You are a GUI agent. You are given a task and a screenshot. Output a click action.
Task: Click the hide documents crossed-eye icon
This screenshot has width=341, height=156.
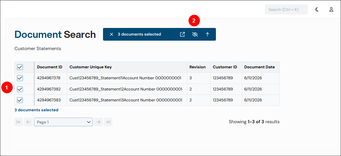click(x=195, y=34)
